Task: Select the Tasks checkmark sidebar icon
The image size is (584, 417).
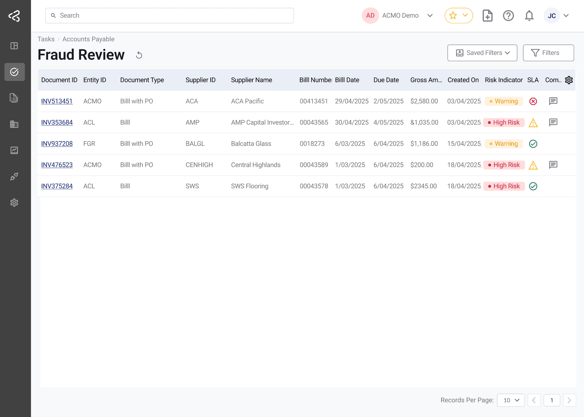Action: point(14,72)
